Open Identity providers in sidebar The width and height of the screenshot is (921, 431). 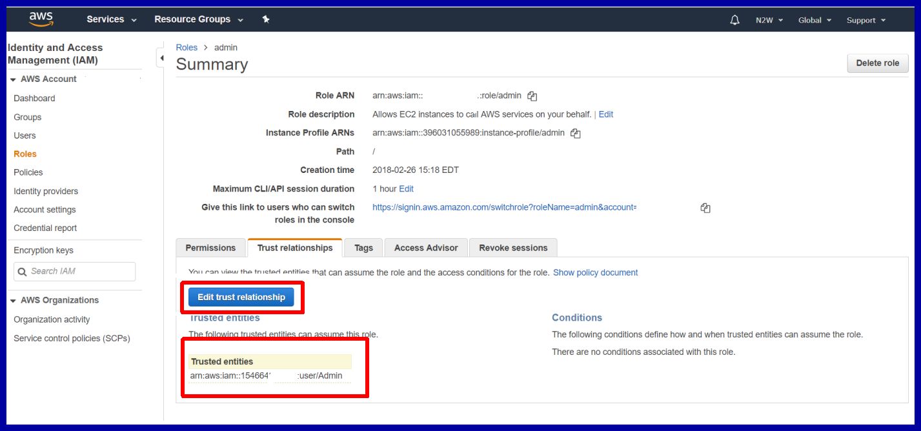pos(46,192)
